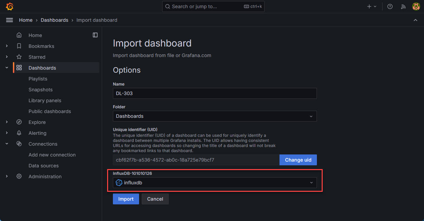Open Alerting via the bell icon
The image size is (424, 221).
19,133
